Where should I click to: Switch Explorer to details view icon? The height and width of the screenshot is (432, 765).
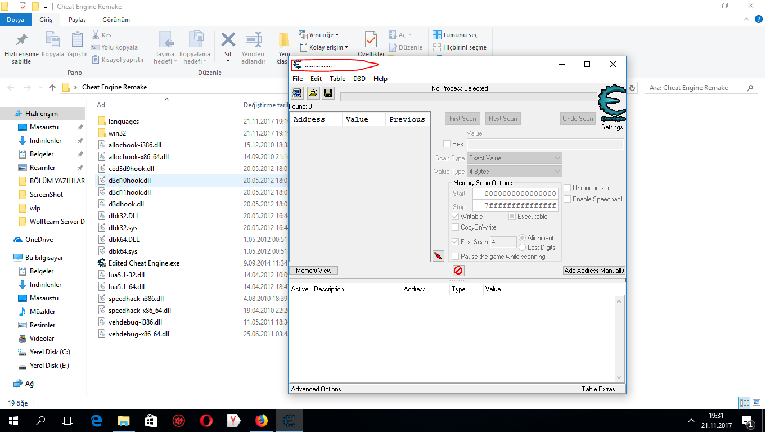click(x=744, y=403)
